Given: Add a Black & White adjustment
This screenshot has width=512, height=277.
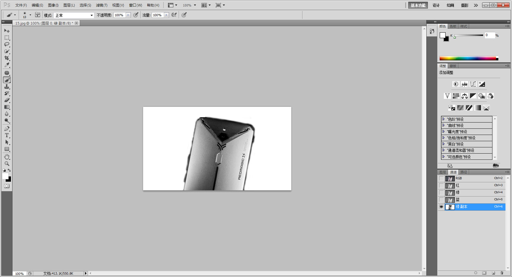Looking at the screenshot, I should click(473, 96).
